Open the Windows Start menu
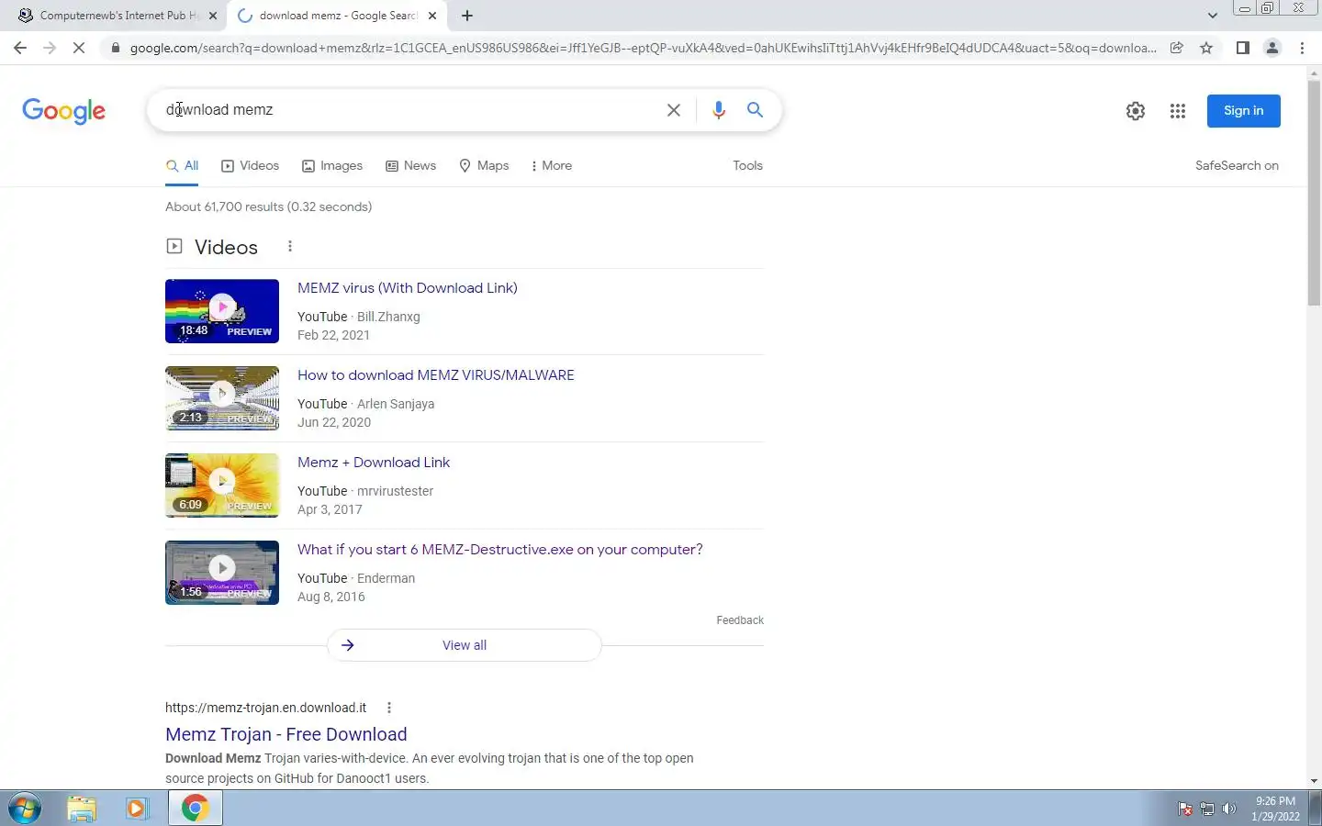The image size is (1322, 826). click(x=25, y=809)
